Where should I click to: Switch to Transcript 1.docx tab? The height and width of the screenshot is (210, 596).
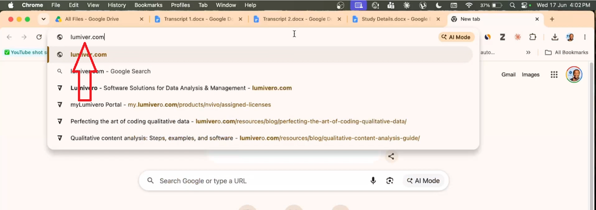point(198,19)
